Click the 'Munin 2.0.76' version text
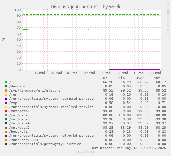 (x=85, y=152)
